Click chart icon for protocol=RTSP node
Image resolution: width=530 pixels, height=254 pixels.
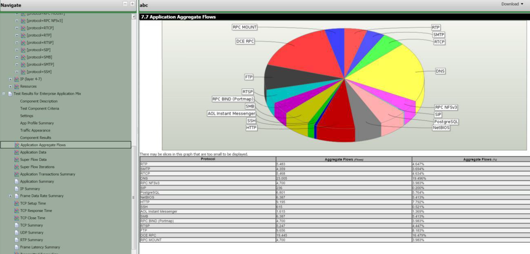(23, 42)
